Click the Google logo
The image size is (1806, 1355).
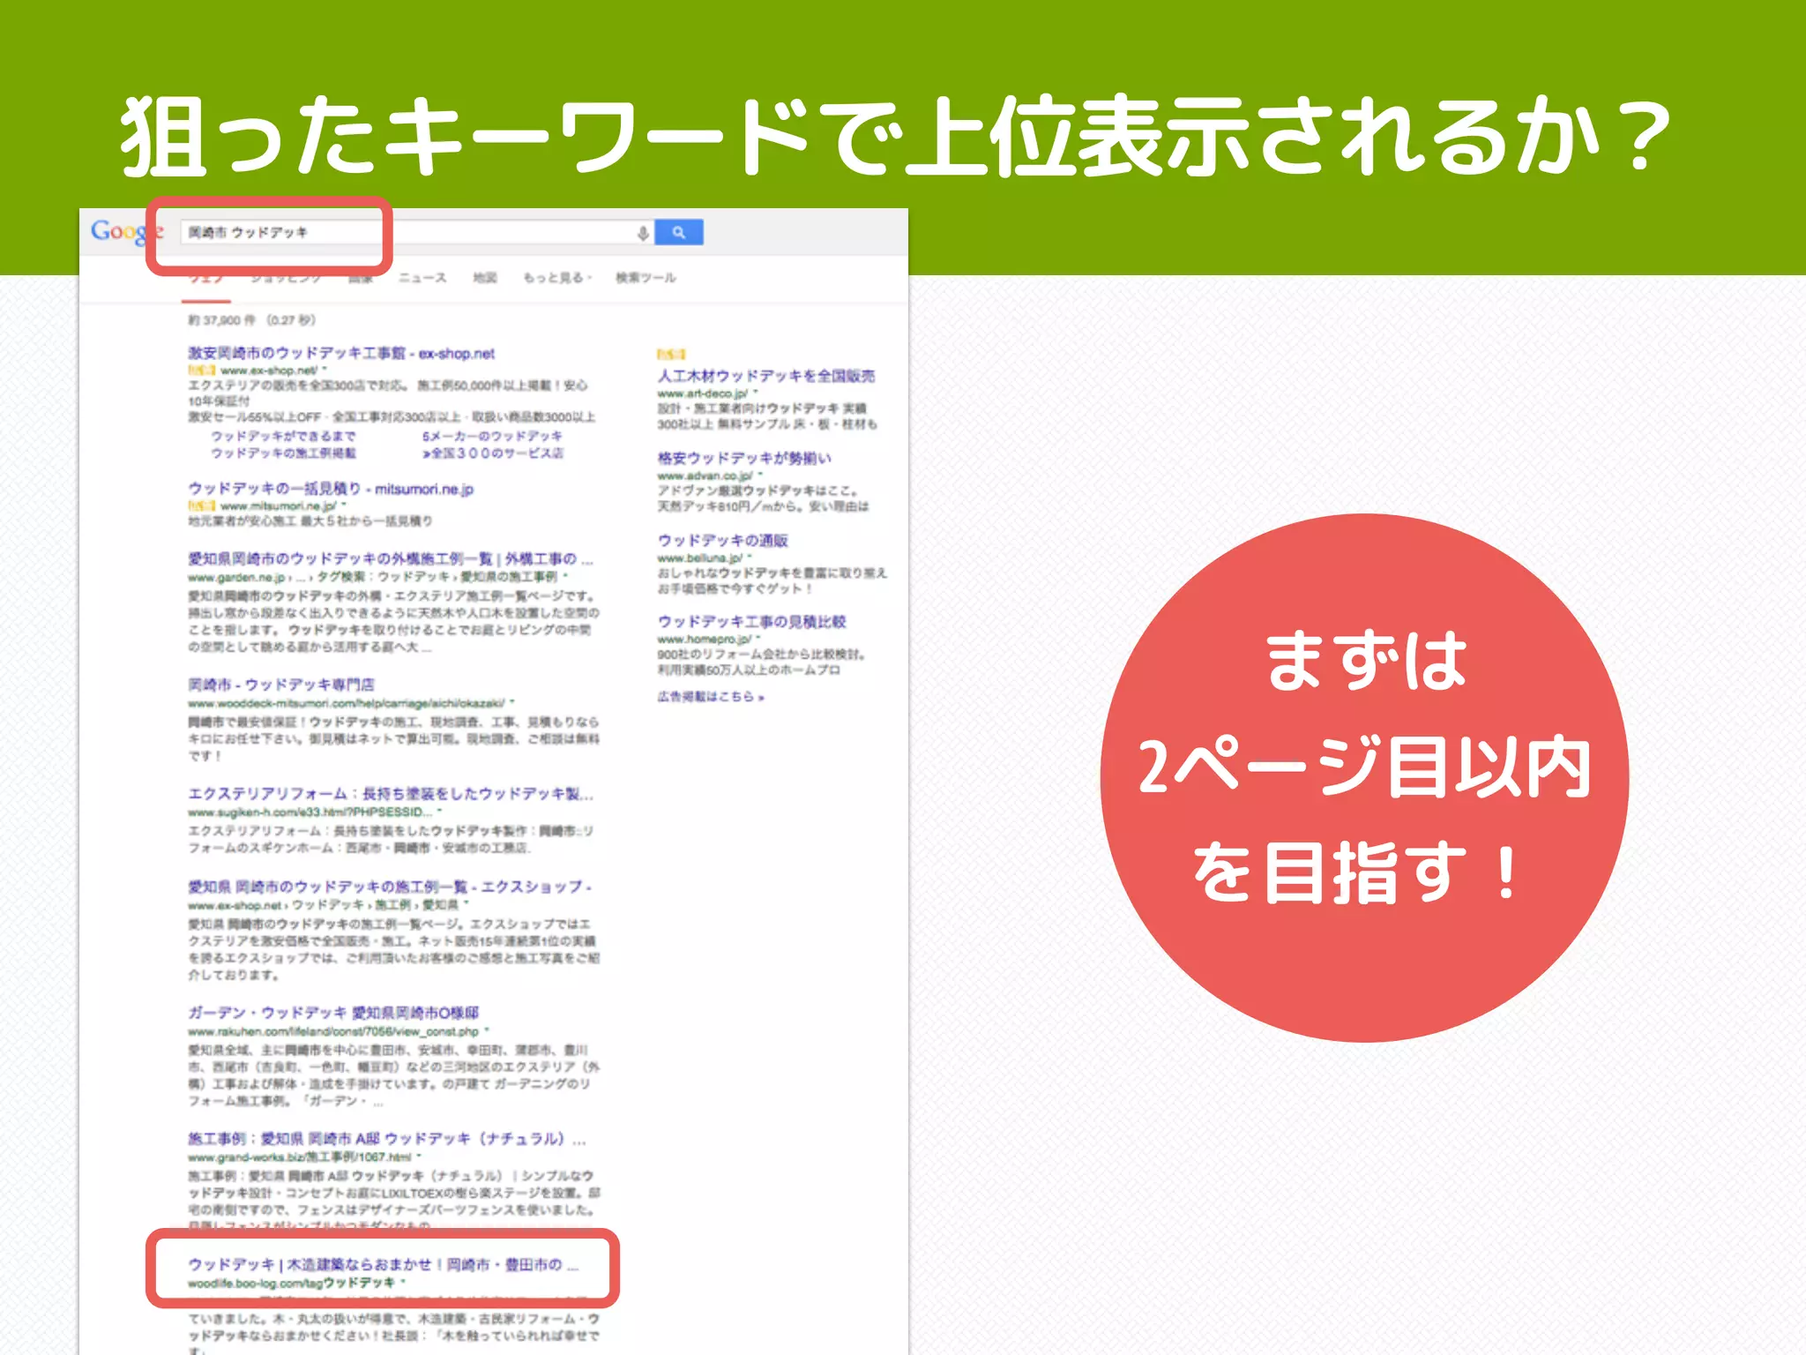[126, 231]
